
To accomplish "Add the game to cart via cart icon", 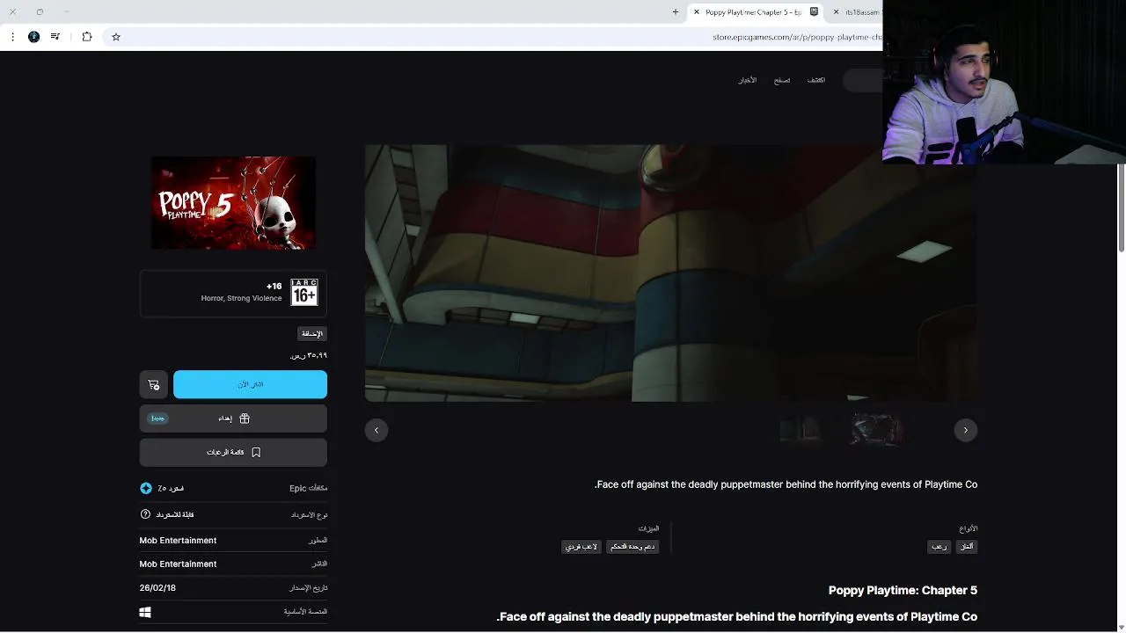I will tap(153, 384).
